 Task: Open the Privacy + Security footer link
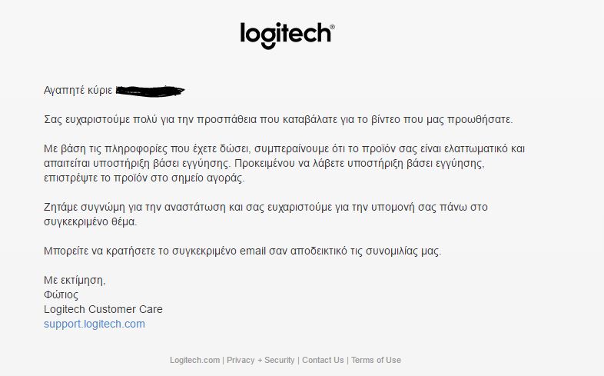(261, 360)
